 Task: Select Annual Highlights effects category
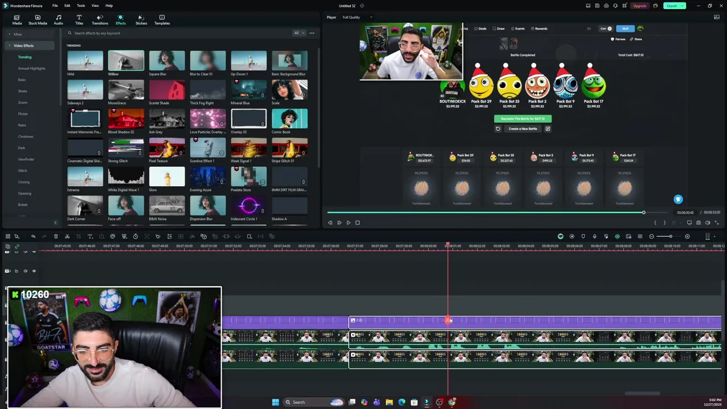point(31,68)
